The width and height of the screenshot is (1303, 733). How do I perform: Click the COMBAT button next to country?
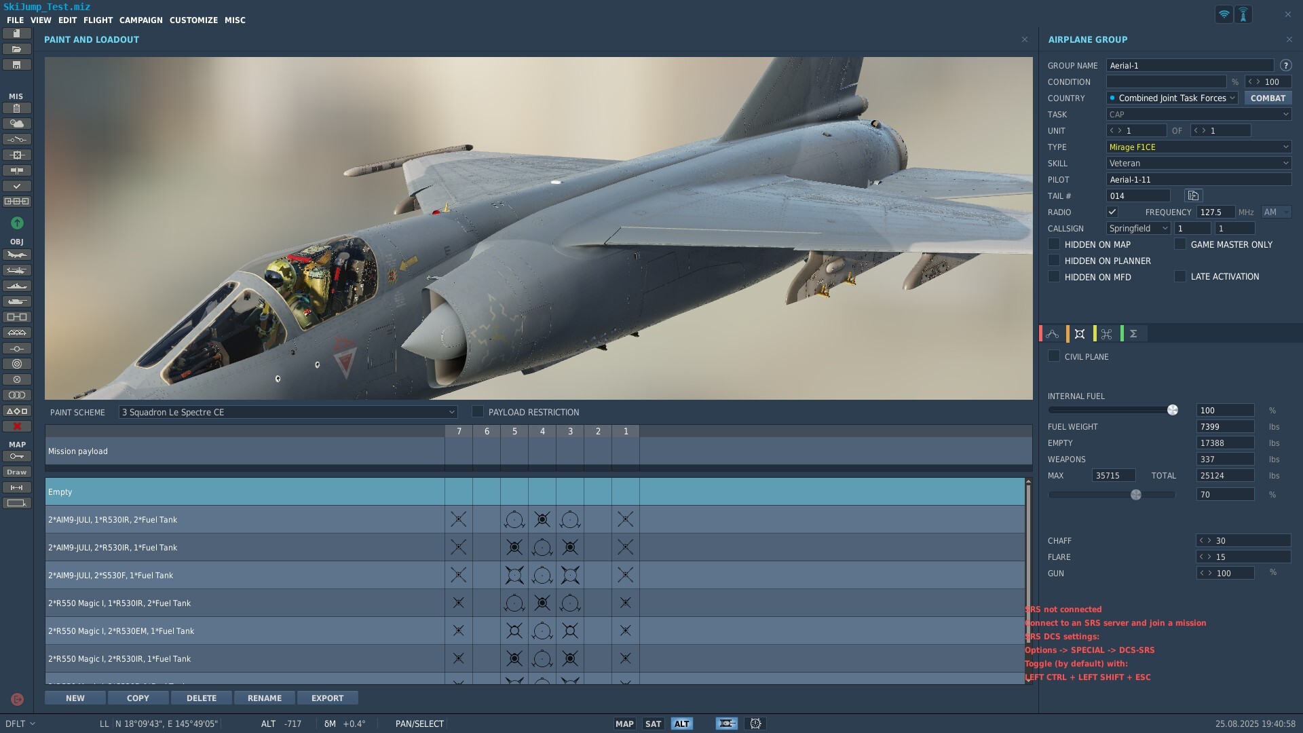[x=1268, y=98]
